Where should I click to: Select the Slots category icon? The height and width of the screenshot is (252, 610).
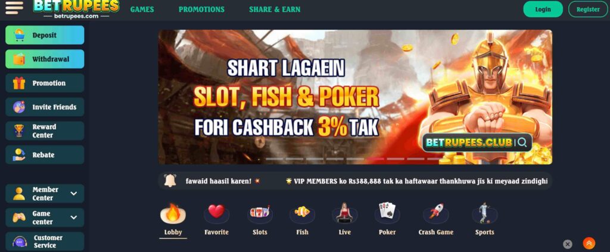[x=260, y=213]
